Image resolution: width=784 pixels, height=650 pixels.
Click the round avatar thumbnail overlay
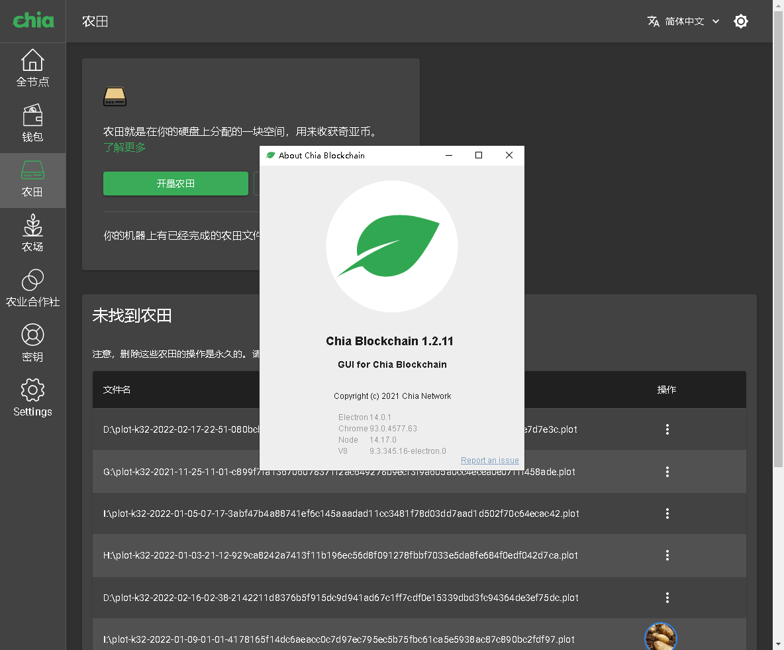(x=660, y=637)
